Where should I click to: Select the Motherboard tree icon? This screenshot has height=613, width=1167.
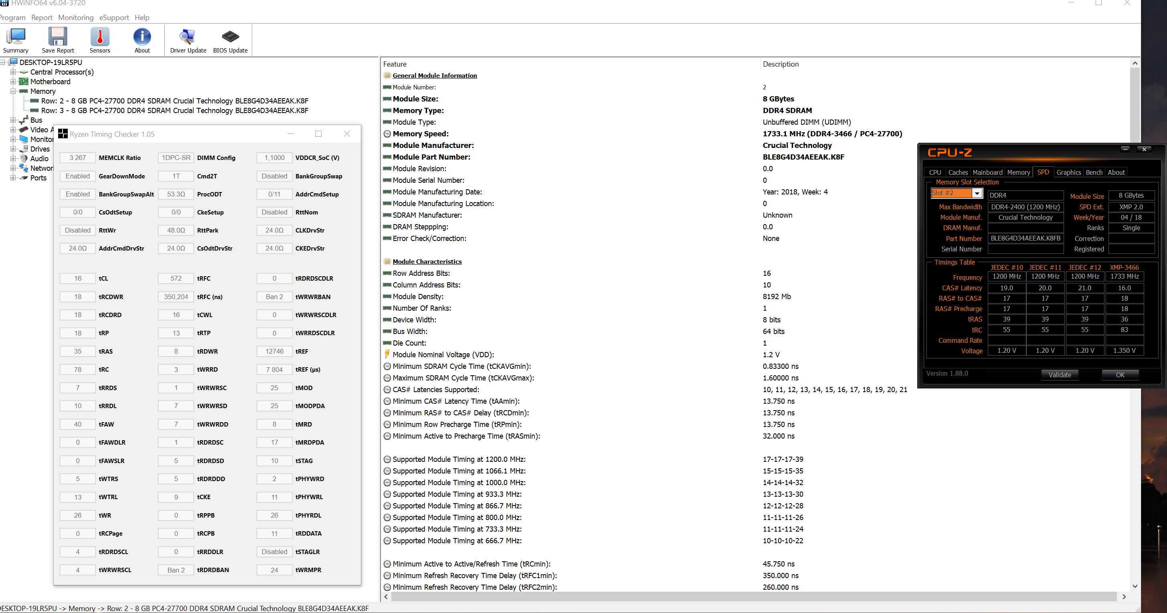(24, 81)
